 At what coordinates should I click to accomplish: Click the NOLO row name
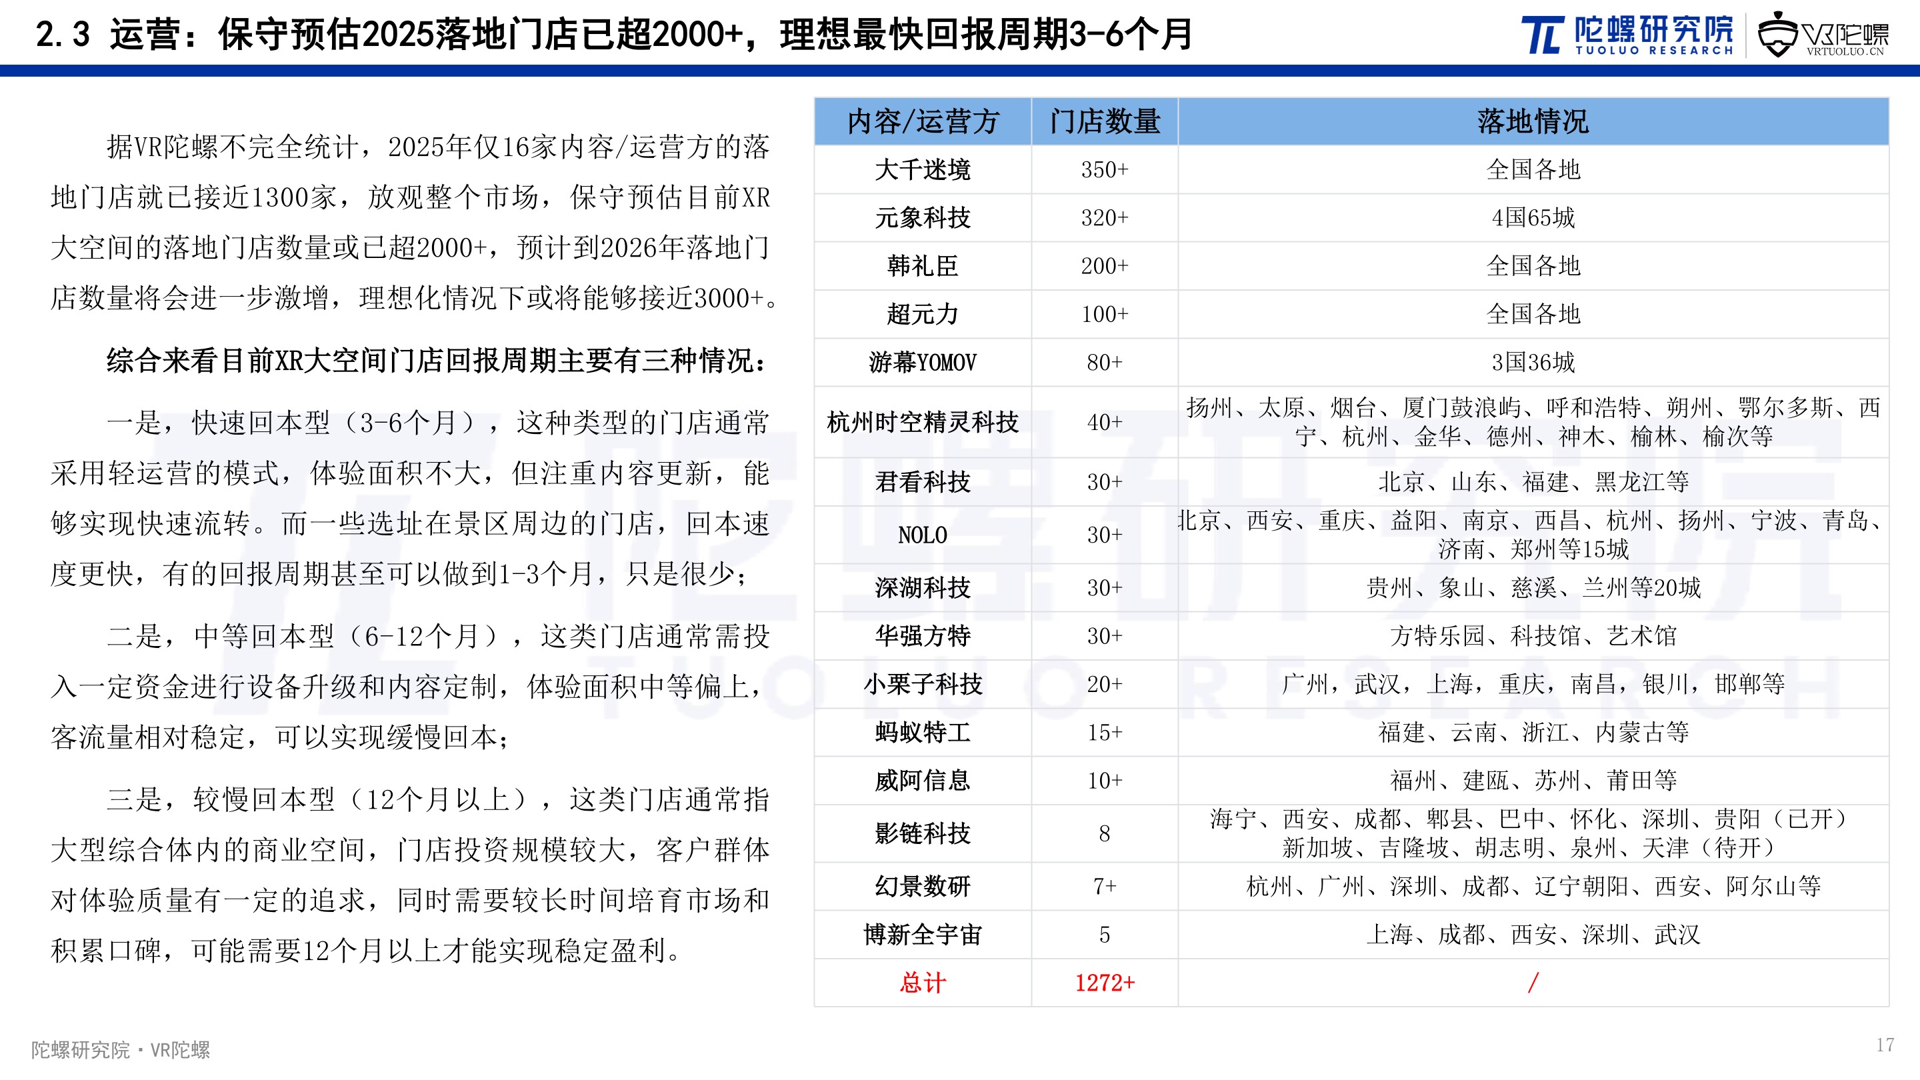(922, 535)
